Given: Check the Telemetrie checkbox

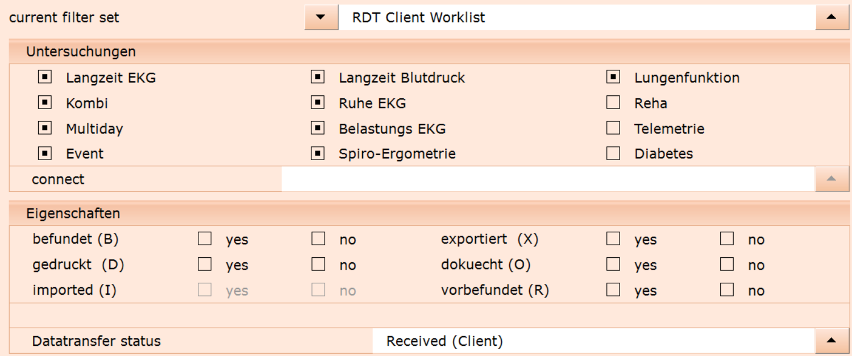Looking at the screenshot, I should click(x=613, y=128).
